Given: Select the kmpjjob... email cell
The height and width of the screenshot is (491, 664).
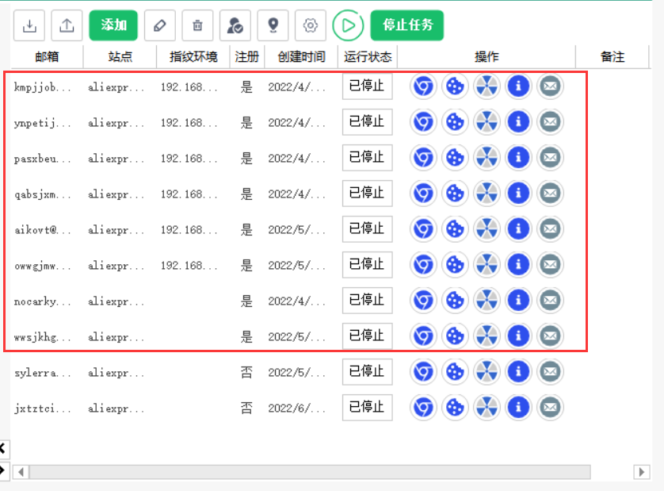Looking at the screenshot, I should click(x=42, y=87).
